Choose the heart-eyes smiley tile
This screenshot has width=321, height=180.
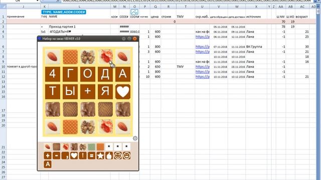click(x=118, y=155)
